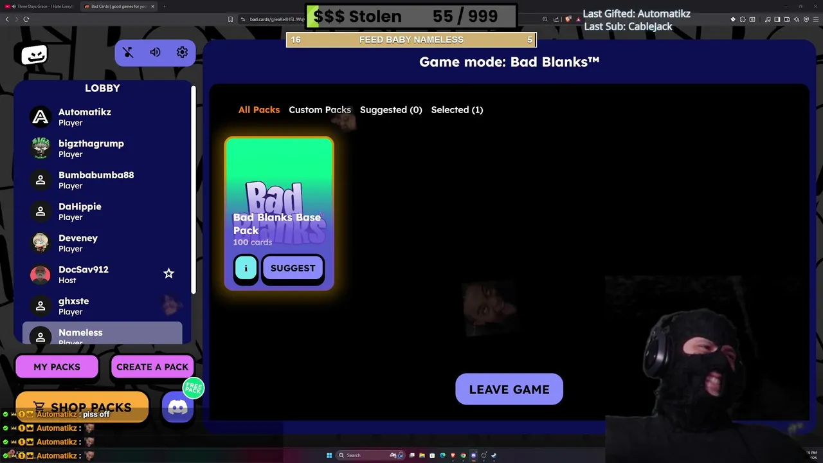
Task: Open the Leo AI sparkle icon
Action: 797,19
